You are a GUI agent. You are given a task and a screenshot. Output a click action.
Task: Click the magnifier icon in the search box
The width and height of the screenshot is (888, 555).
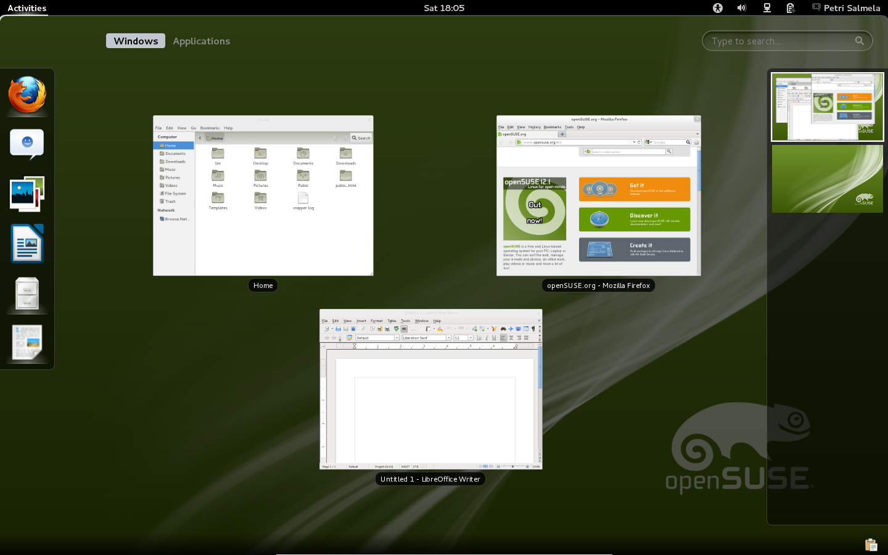tap(860, 41)
